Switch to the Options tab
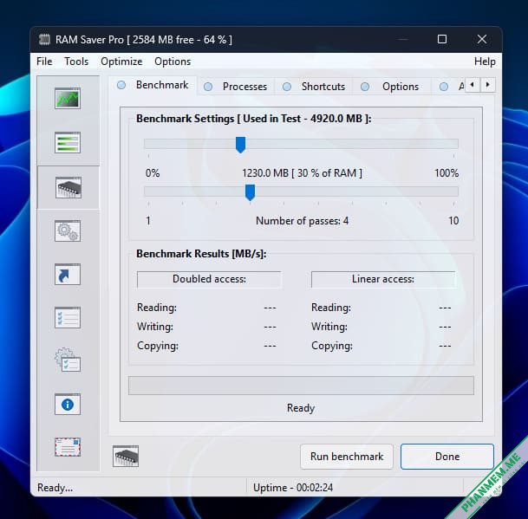 coord(392,87)
